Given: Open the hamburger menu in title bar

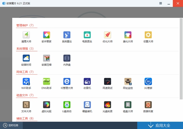Looking at the screenshot, I should pos(161,3).
